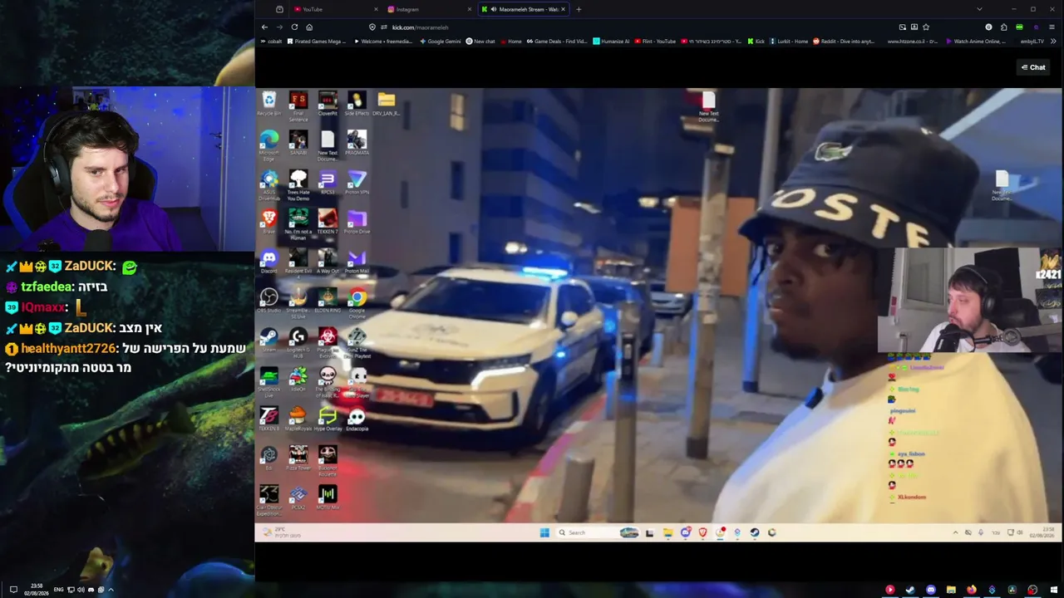
Task: Launch TEKKEN 8 desktop shortcut
Action: click(x=268, y=418)
